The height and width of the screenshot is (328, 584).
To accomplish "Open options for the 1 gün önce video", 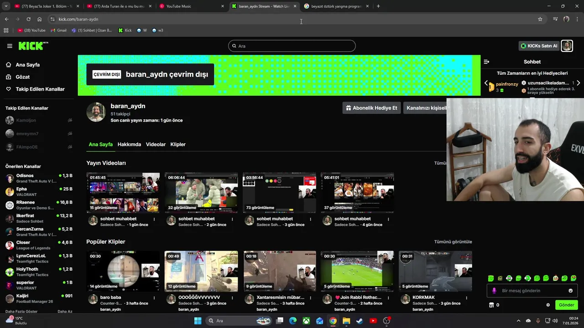I will 154,219.
